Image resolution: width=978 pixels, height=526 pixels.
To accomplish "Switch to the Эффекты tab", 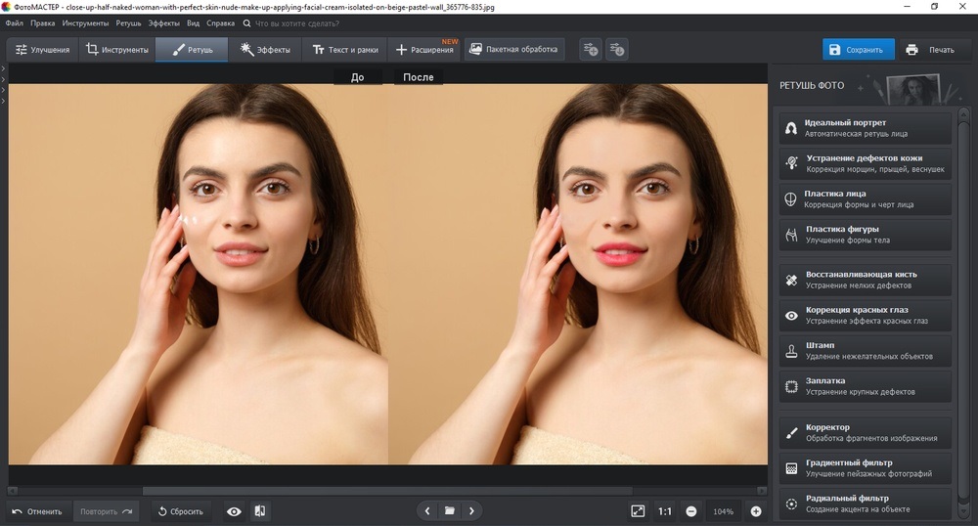I will pos(266,50).
